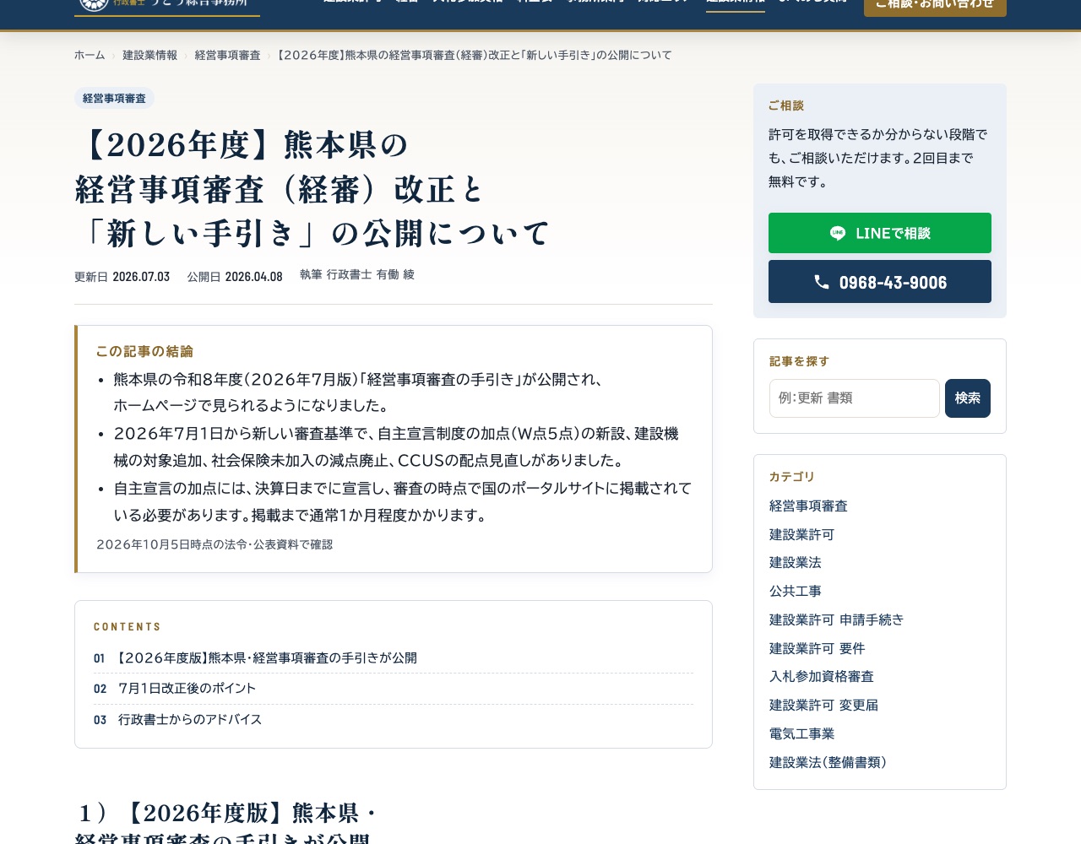Viewport: 1081px width, 844px height.
Task: Focus the article search field 例:更新 書類
Action: coord(855,398)
